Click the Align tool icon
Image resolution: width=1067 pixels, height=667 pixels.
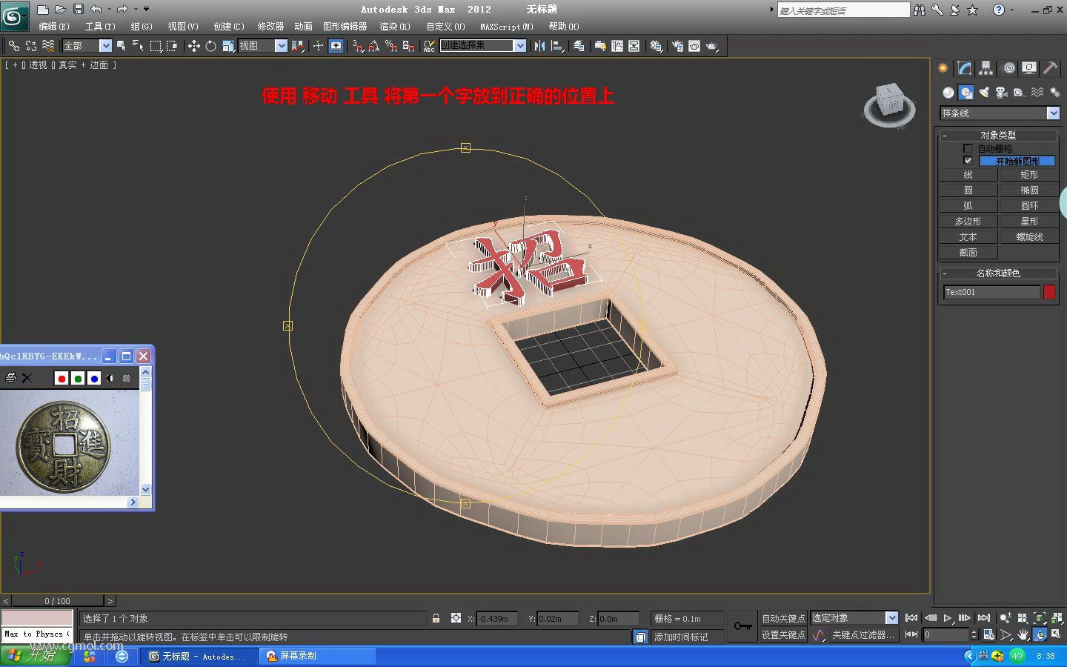pos(557,46)
